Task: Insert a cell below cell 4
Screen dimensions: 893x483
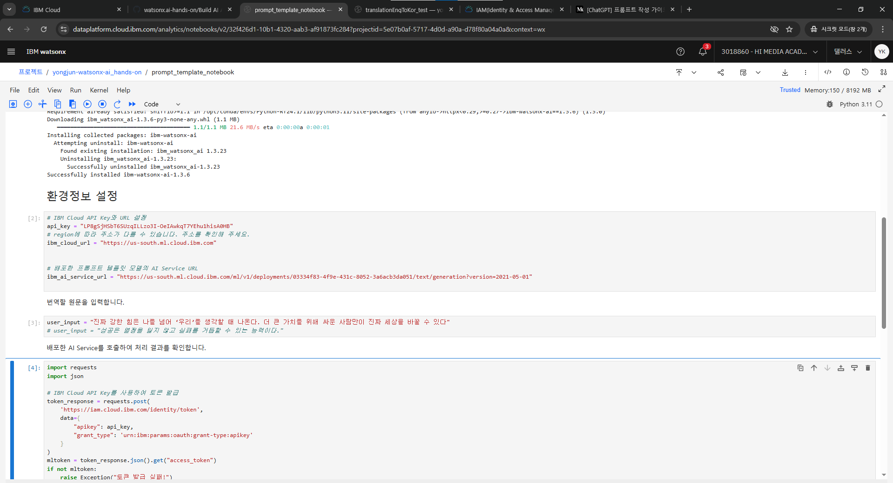Action: pyautogui.click(x=854, y=368)
